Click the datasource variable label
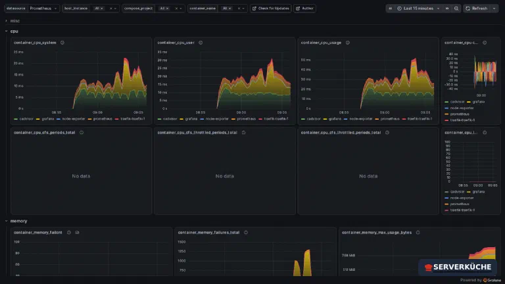This screenshot has height=284, width=505. [16, 9]
